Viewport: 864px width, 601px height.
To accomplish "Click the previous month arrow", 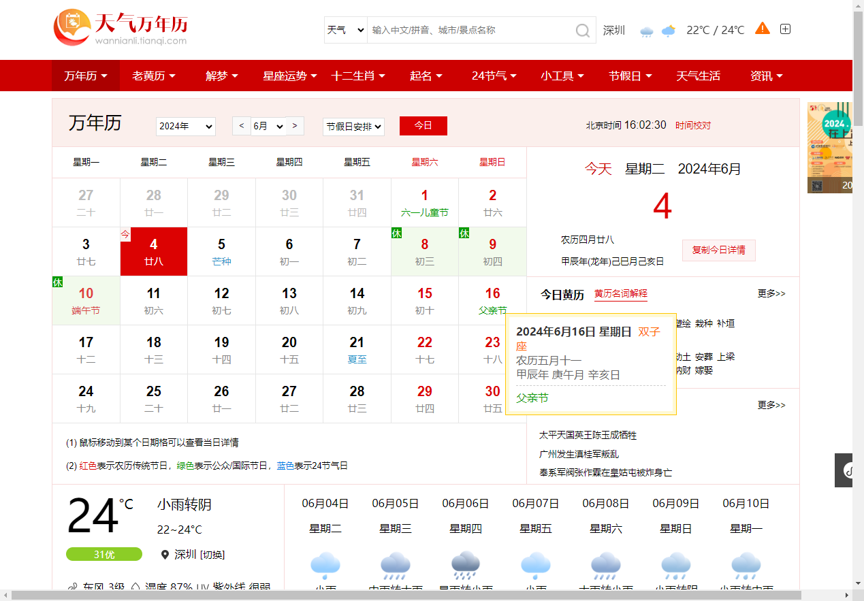I will pos(242,126).
